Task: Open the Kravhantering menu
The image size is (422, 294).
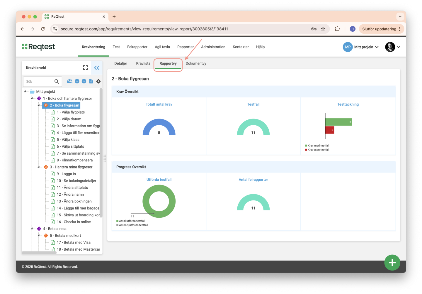Action: [93, 47]
